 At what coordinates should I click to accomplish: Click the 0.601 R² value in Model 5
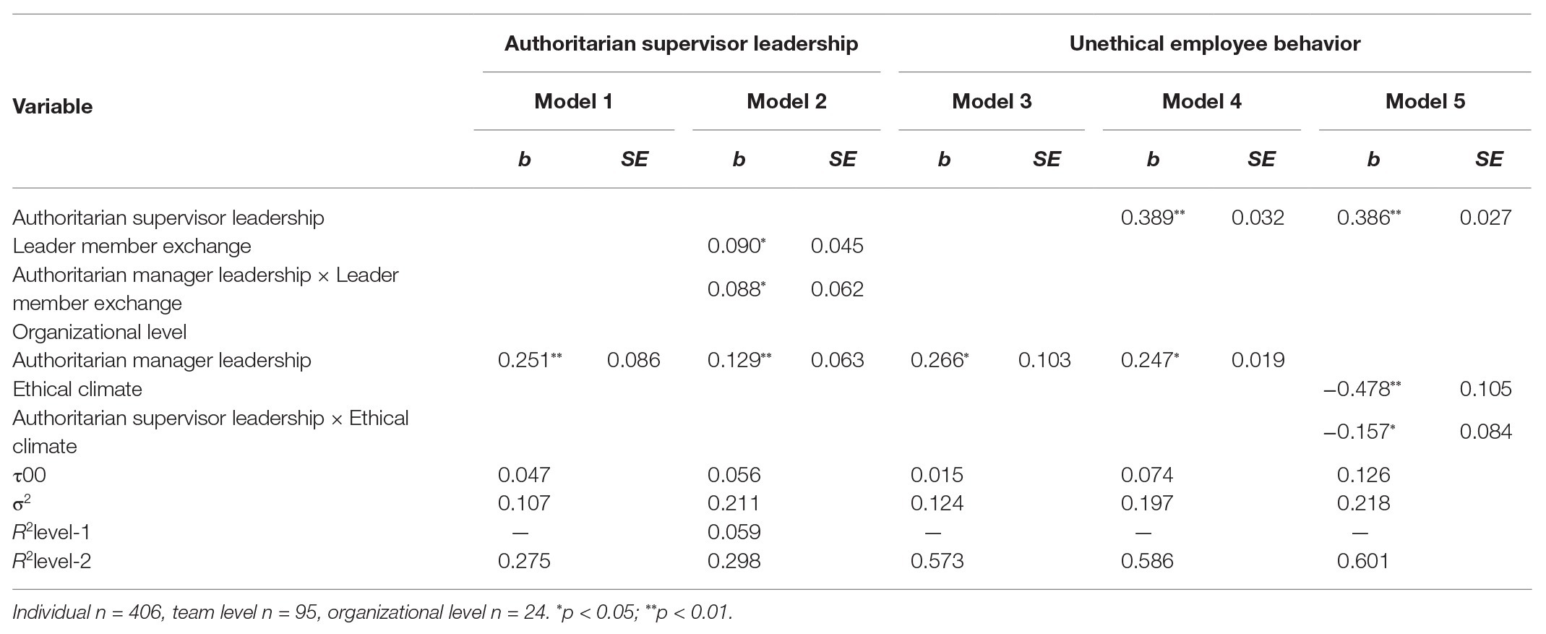(1362, 561)
